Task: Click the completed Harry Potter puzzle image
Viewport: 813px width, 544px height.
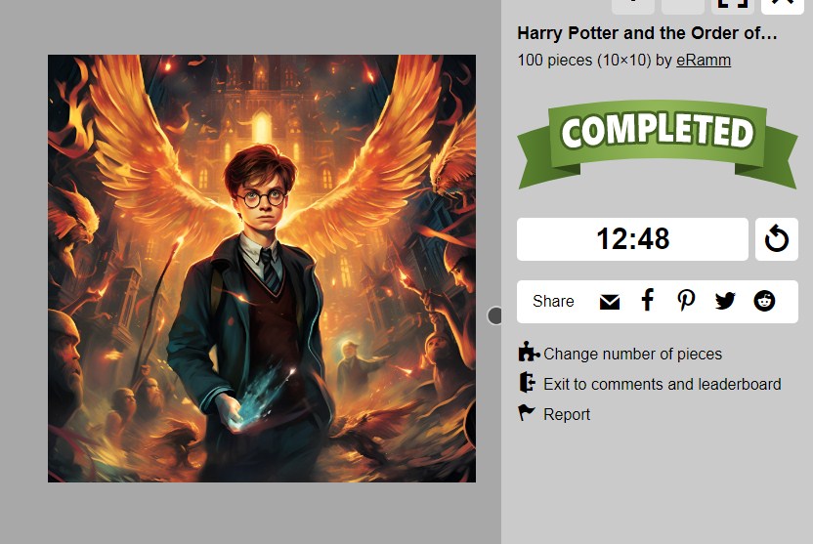Action: tap(262, 269)
